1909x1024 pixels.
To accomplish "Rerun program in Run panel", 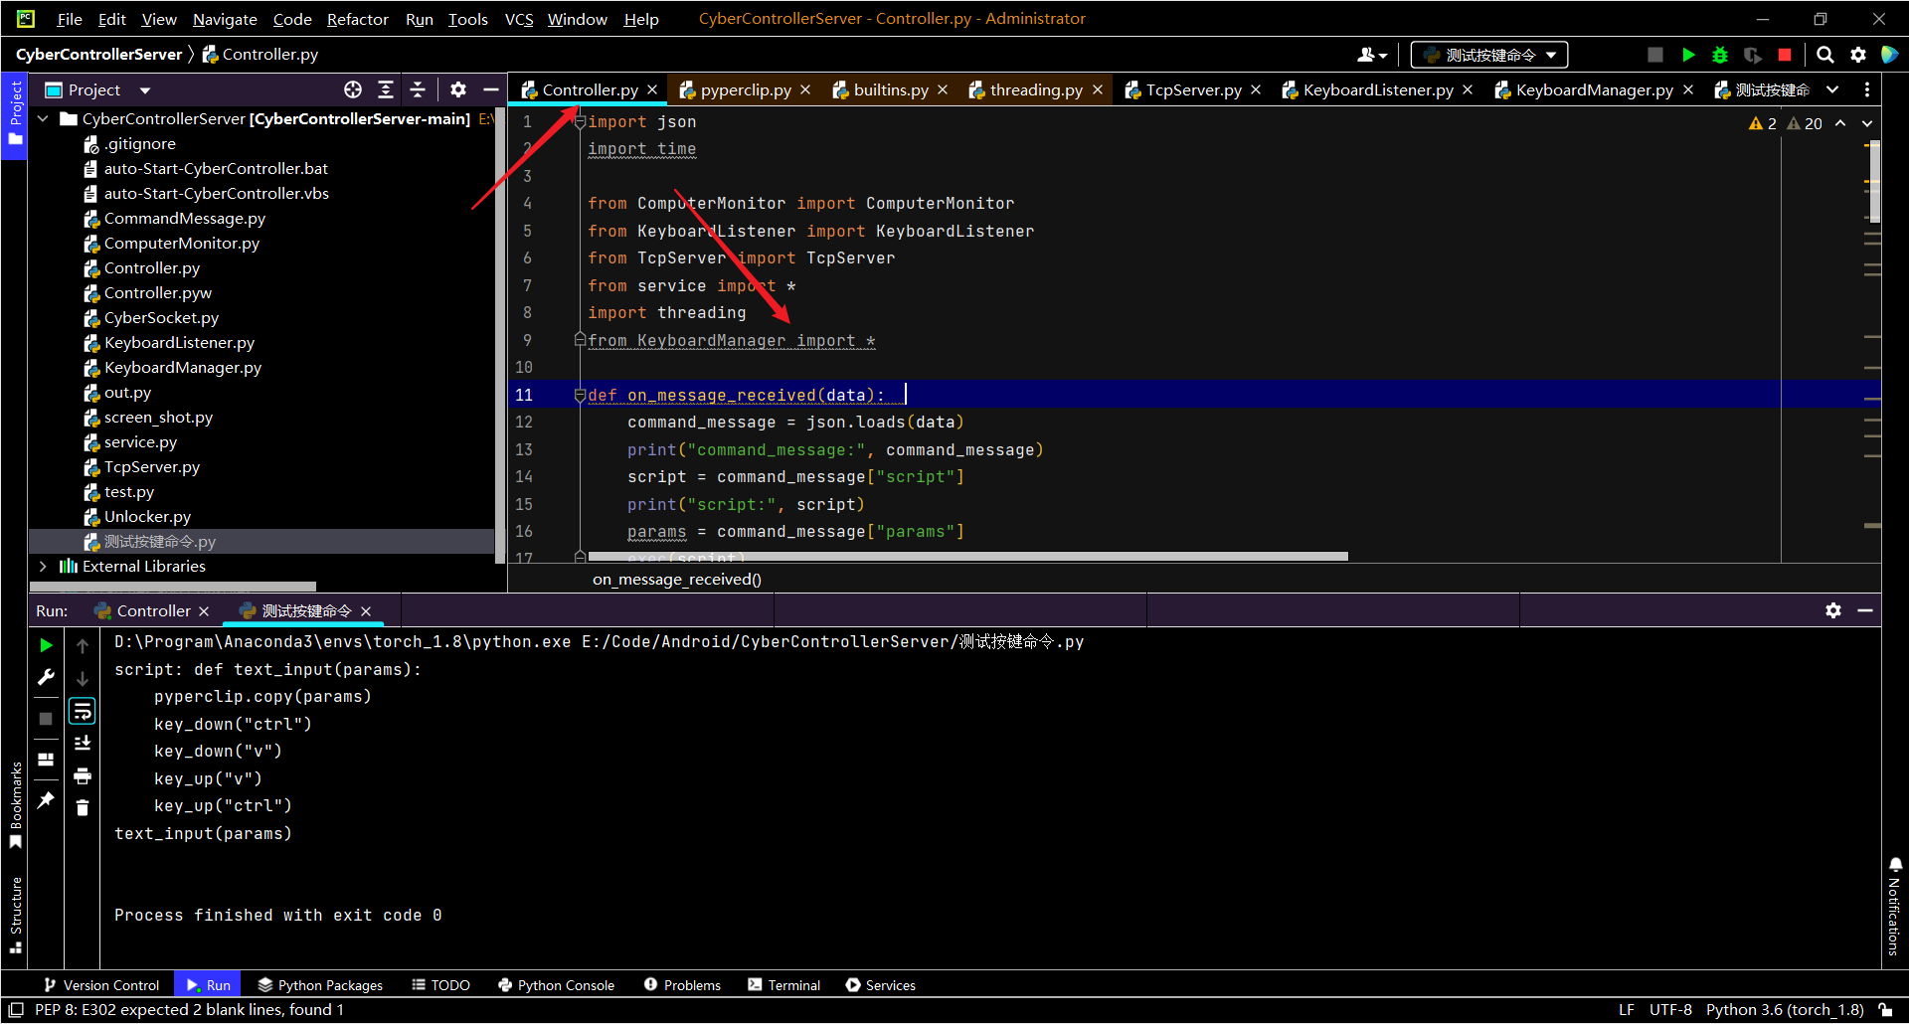I will pos(46,645).
